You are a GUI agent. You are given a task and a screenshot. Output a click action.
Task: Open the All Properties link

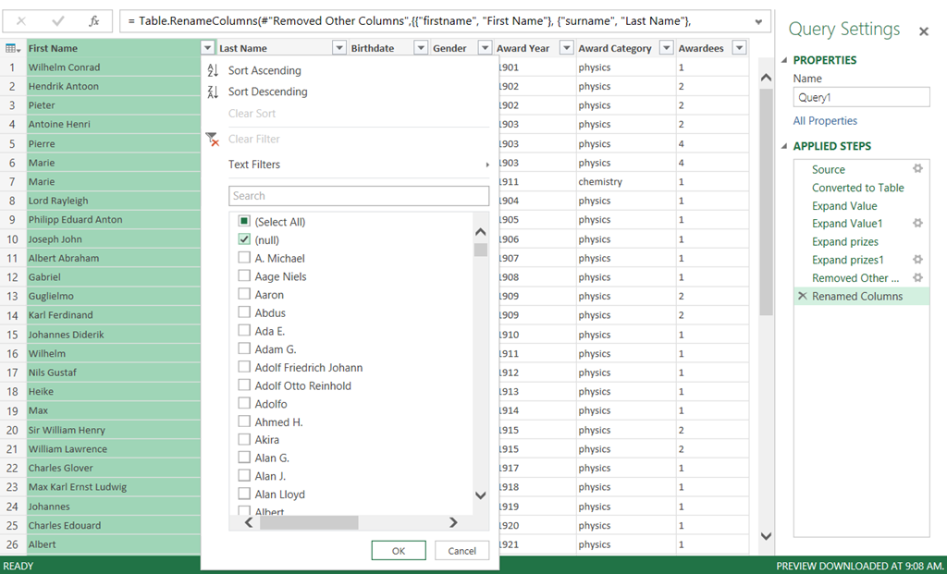coord(825,121)
